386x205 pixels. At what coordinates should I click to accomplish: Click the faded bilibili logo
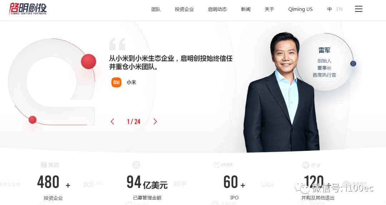(267, 184)
